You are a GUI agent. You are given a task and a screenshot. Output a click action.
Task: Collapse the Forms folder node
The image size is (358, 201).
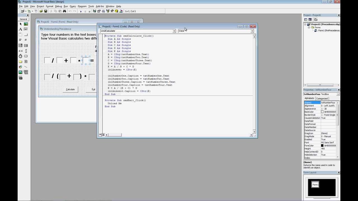click(309, 27)
